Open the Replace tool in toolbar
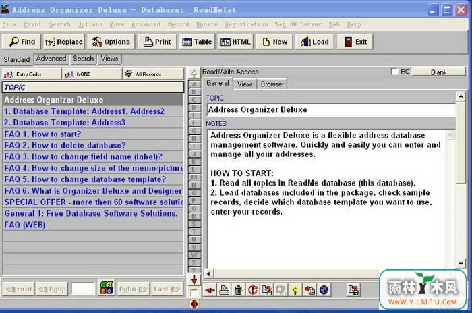Screen dimensions: 472x313 point(64,42)
